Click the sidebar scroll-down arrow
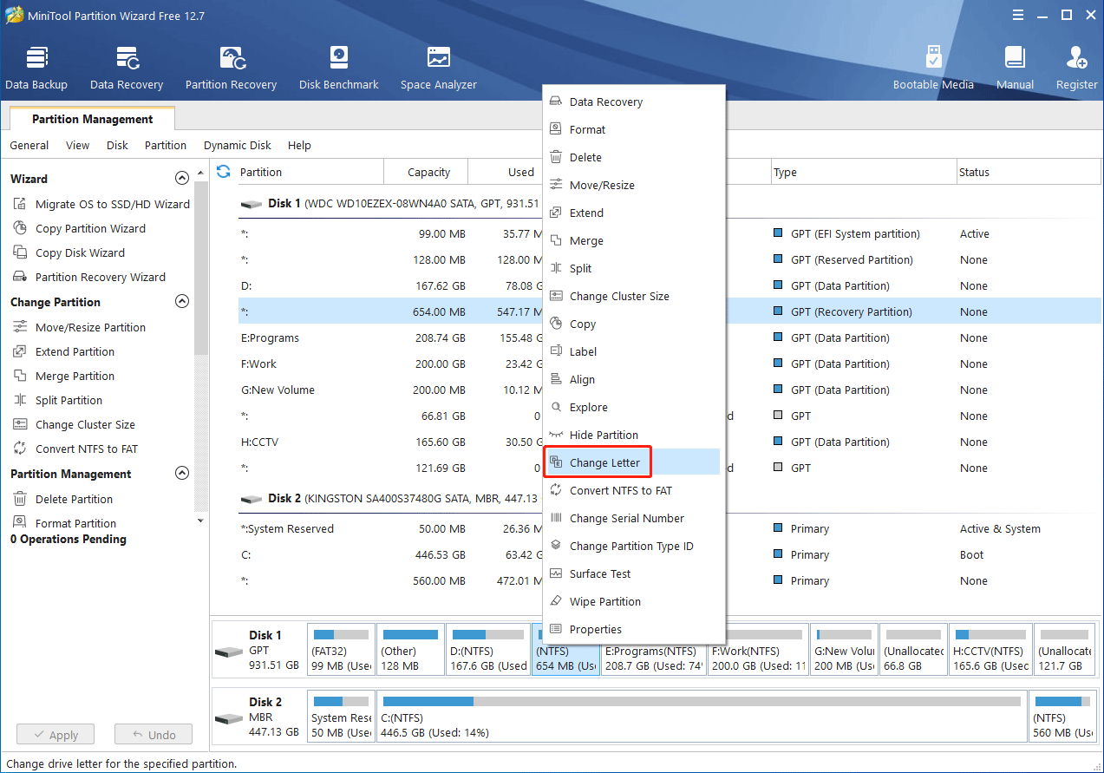The height and width of the screenshot is (773, 1104). pos(201,521)
